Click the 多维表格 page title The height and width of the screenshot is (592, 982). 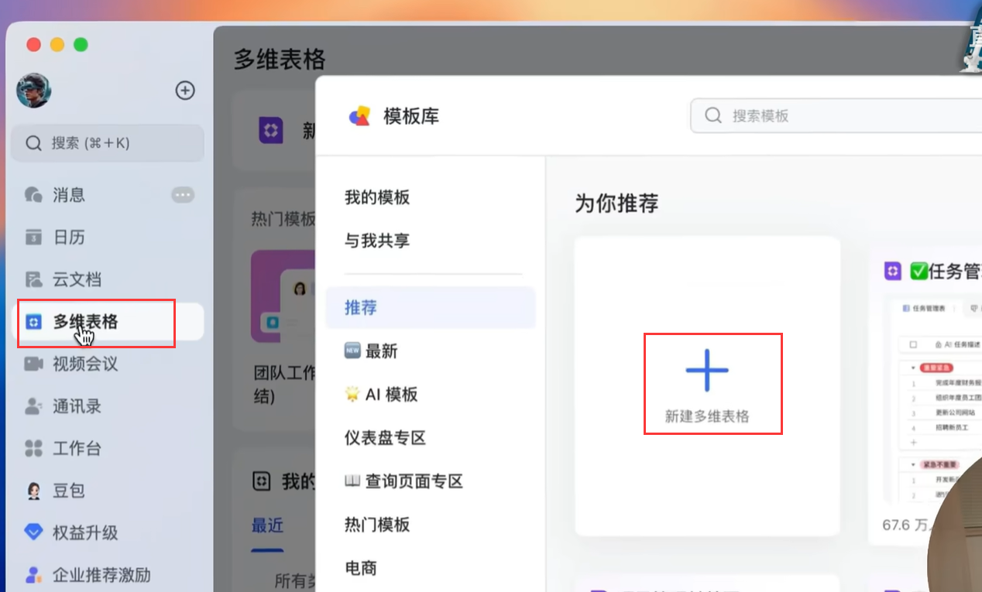[280, 60]
